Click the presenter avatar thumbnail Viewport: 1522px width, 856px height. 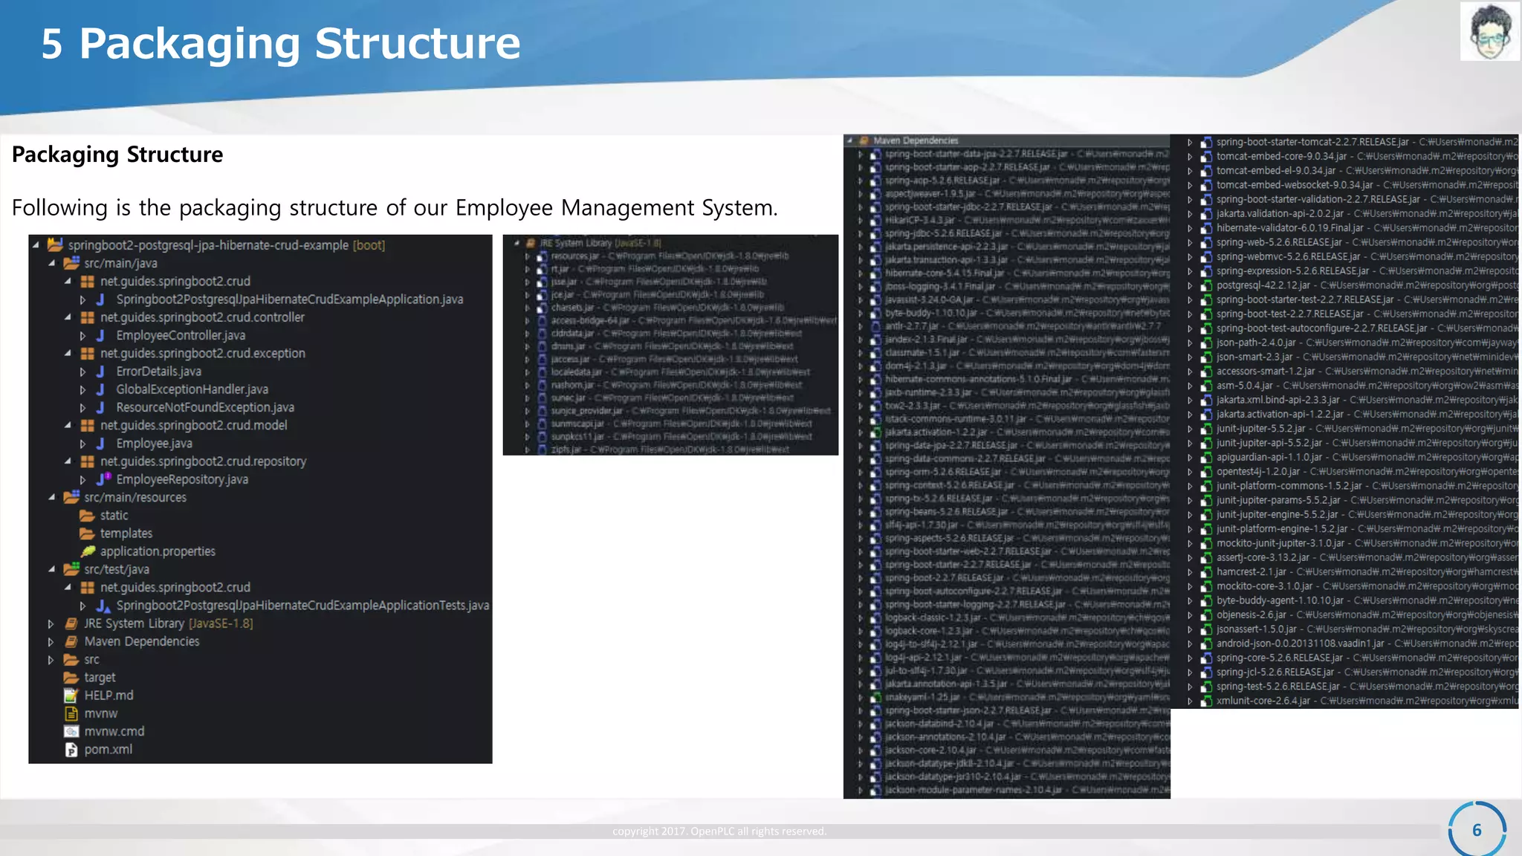(x=1489, y=31)
